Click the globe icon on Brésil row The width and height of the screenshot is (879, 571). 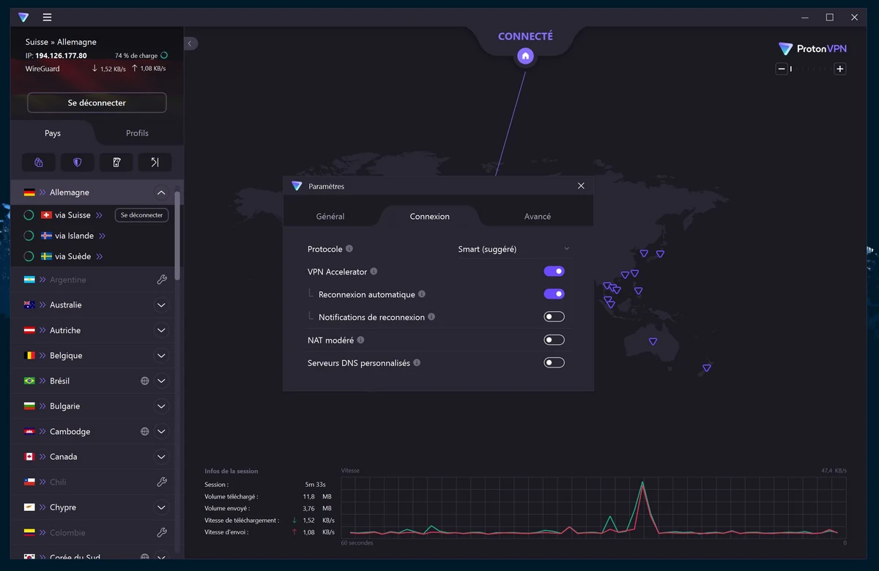click(x=145, y=381)
